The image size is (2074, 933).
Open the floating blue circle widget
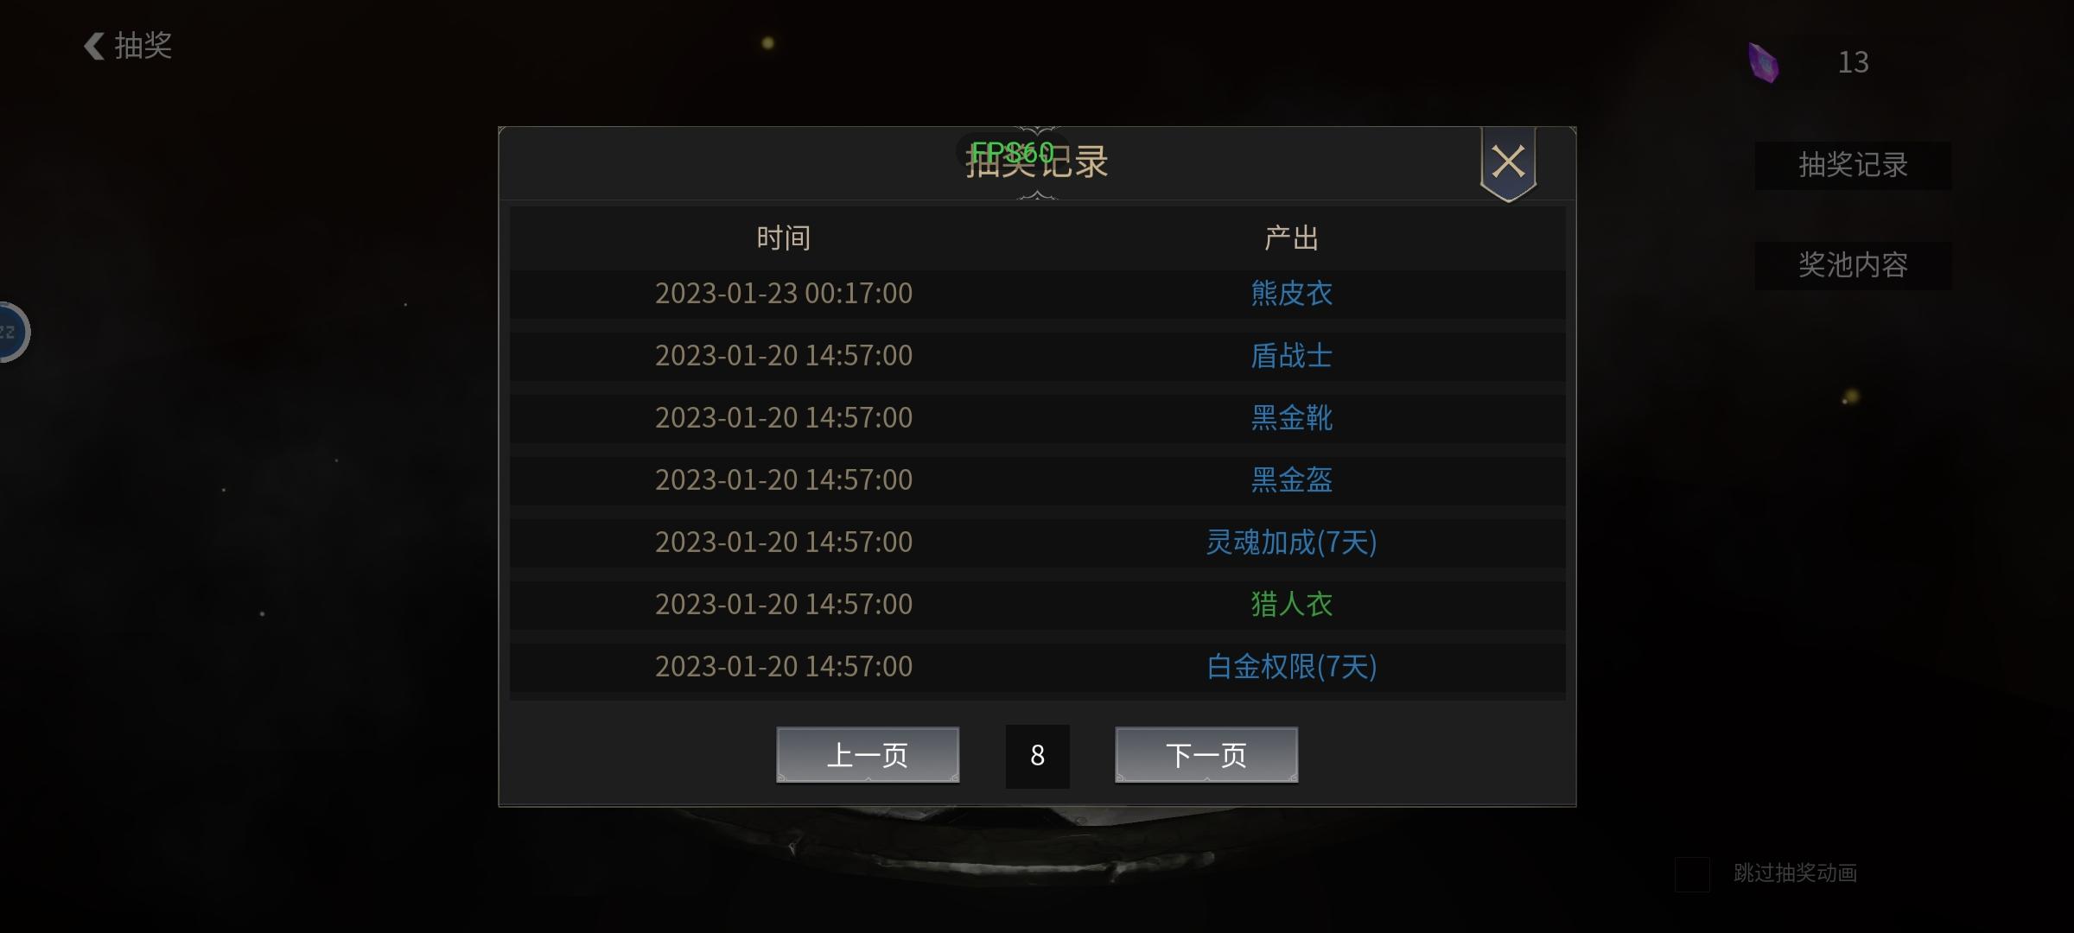coord(14,333)
